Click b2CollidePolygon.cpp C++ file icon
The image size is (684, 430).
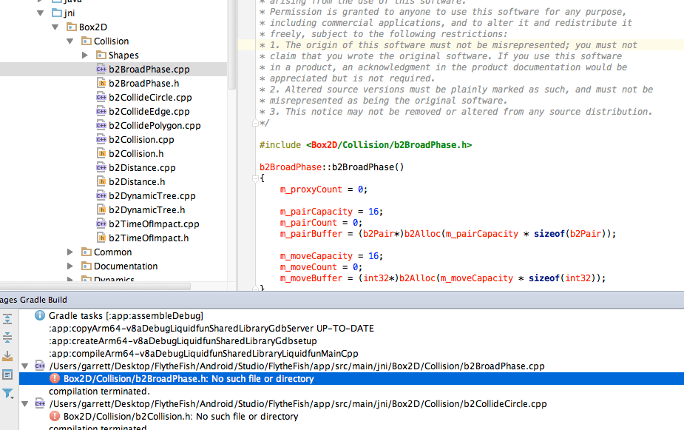point(101,125)
